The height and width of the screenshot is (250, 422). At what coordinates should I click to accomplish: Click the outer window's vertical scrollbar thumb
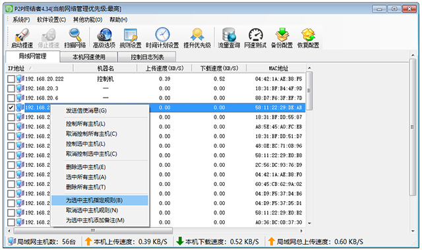tap(413, 127)
